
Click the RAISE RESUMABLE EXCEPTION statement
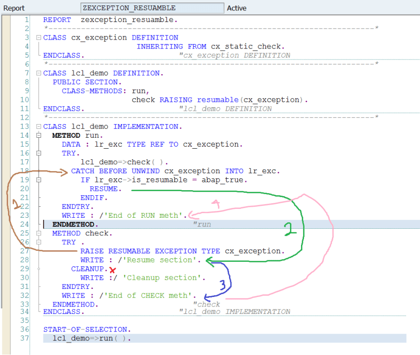click(182, 251)
